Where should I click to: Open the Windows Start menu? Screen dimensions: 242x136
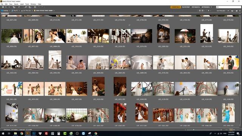coord(3,133)
